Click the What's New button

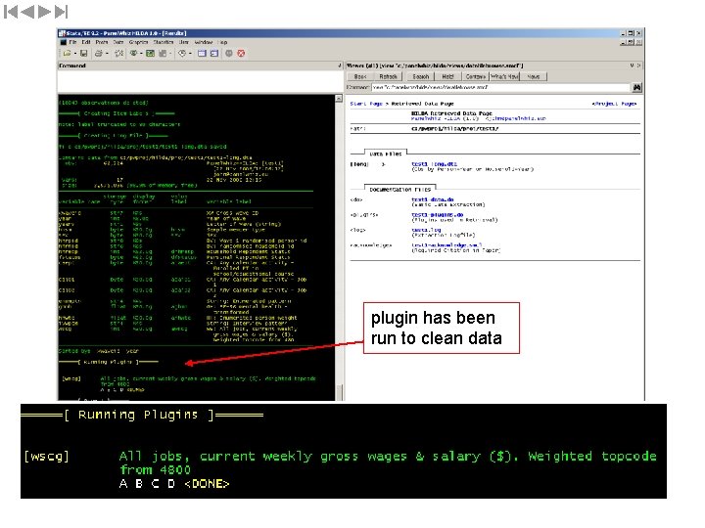[505, 77]
